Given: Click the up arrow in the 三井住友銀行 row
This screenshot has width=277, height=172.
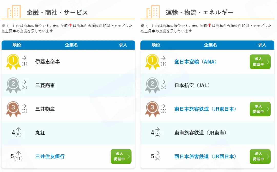Looking at the screenshot, I should coord(18,153).
